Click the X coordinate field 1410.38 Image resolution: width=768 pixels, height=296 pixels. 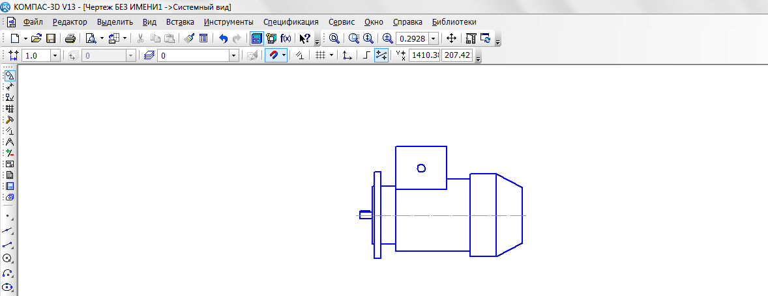[424, 56]
